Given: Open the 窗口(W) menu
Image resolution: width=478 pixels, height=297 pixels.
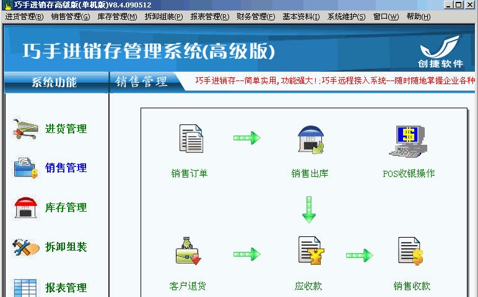Looking at the screenshot, I should tap(386, 17).
